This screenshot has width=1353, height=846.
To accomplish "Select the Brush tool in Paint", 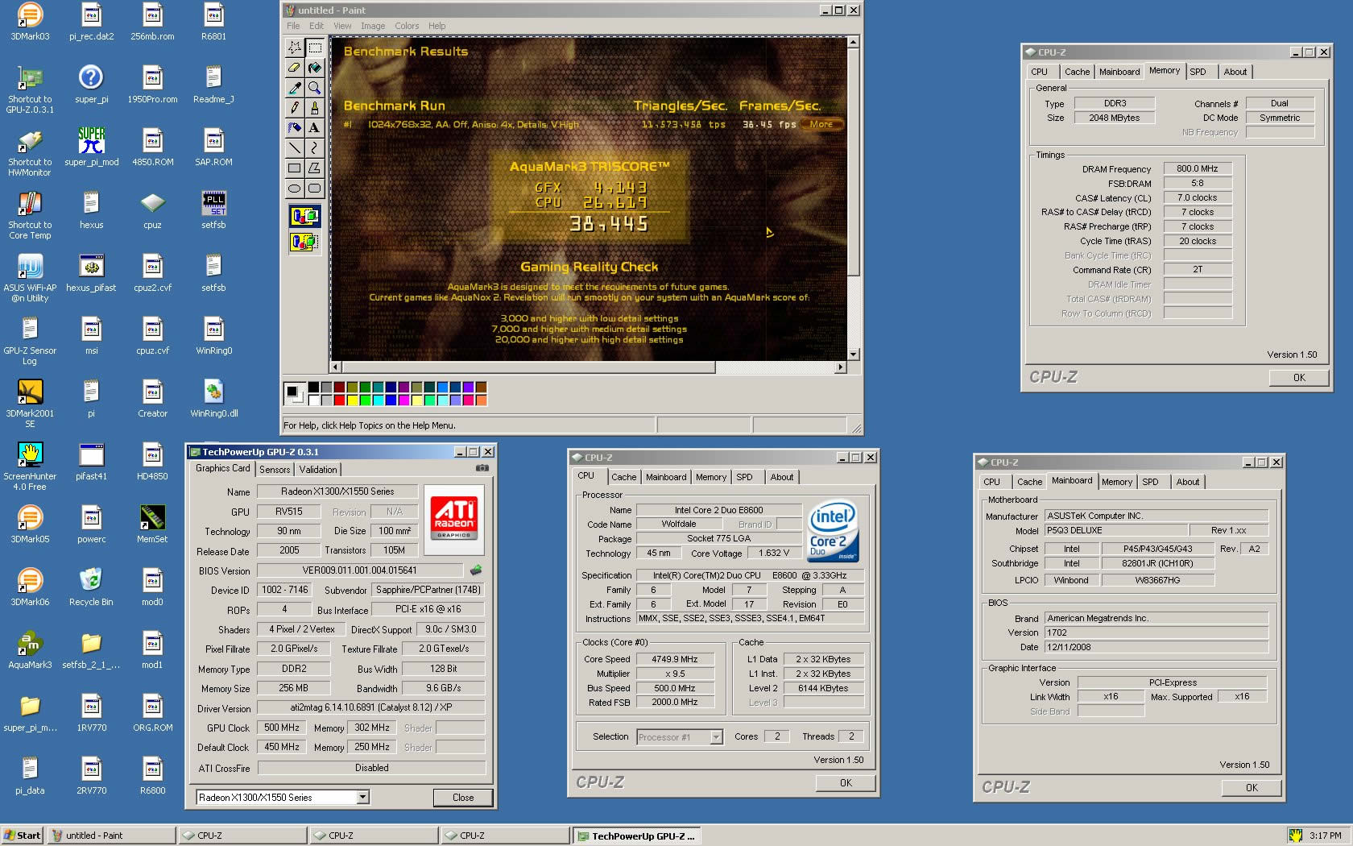I will pyautogui.click(x=315, y=108).
